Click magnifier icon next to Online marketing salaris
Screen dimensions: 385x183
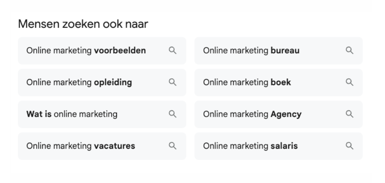350,146
